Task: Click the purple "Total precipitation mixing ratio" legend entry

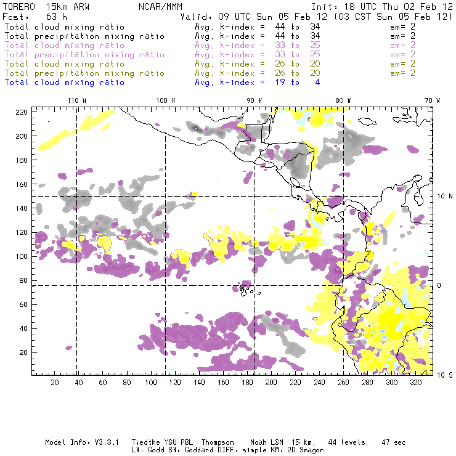Action: [x=84, y=55]
